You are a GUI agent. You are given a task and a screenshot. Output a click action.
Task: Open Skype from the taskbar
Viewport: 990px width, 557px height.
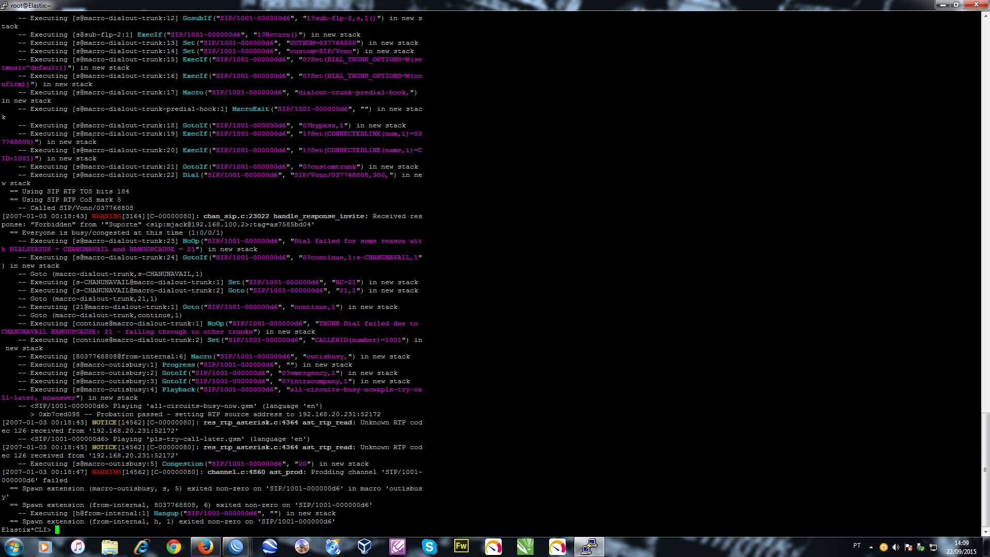(429, 547)
